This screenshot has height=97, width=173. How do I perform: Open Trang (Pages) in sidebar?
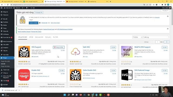coord(5,28)
